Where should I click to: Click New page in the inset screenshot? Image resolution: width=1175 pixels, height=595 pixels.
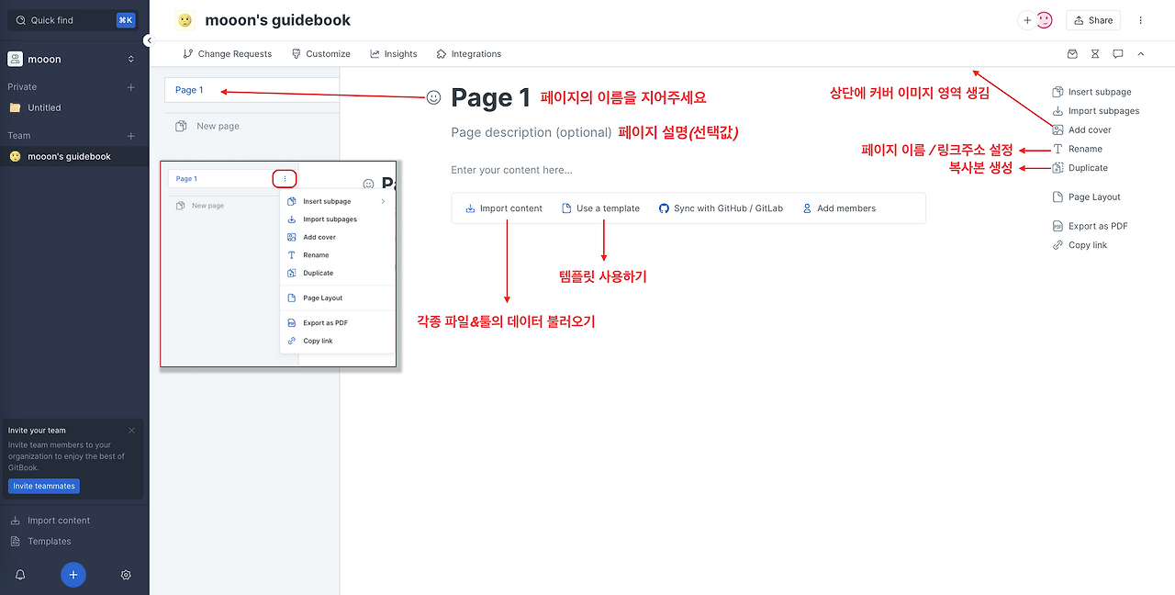point(200,206)
